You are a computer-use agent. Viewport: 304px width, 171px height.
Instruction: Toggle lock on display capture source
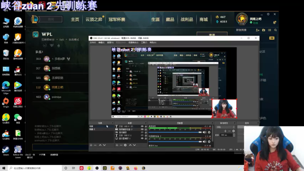pyautogui.click(x=146, y=138)
